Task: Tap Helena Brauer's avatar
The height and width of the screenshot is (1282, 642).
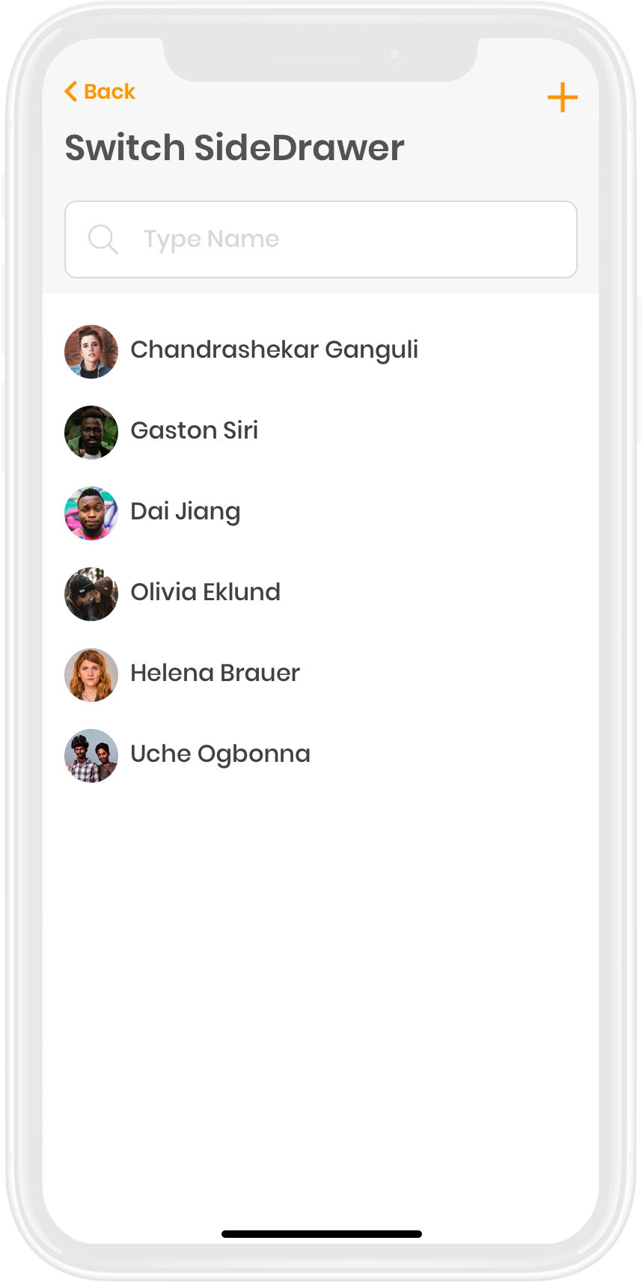Action: click(91, 674)
